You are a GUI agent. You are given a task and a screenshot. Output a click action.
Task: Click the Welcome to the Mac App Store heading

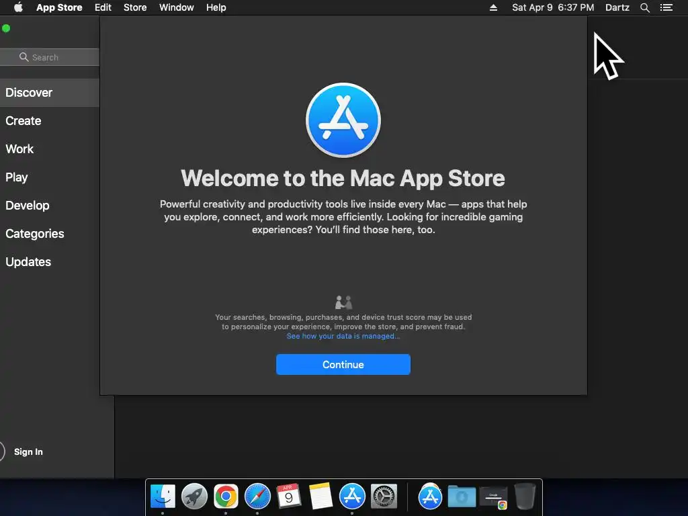pos(343,178)
